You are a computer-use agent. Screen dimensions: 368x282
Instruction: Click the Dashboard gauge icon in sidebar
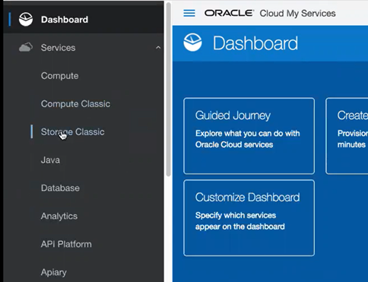26,20
